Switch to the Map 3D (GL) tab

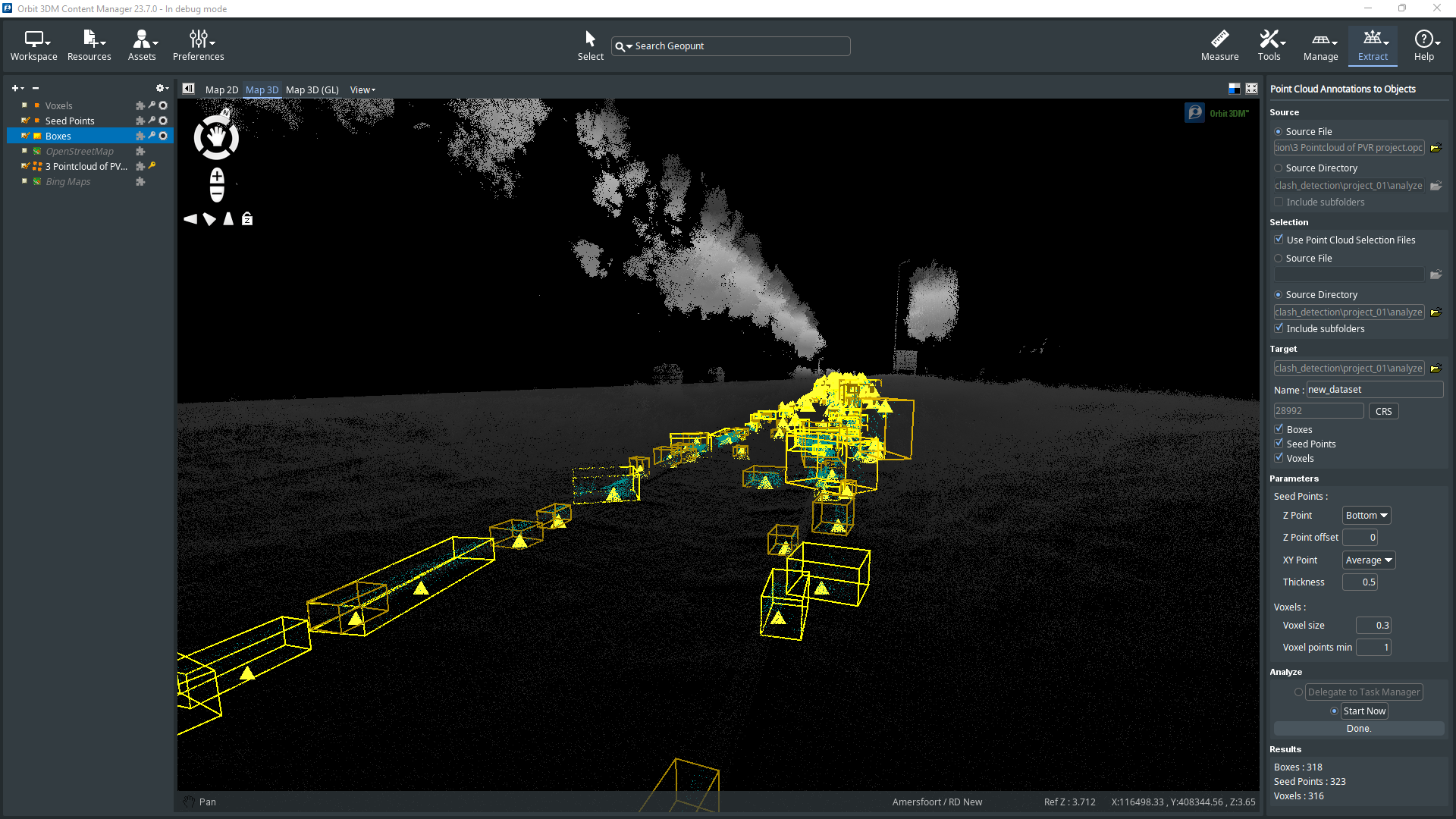(x=312, y=89)
